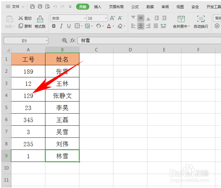Align text to top of cell
The height and width of the screenshot is (188, 221).
click(133, 18)
